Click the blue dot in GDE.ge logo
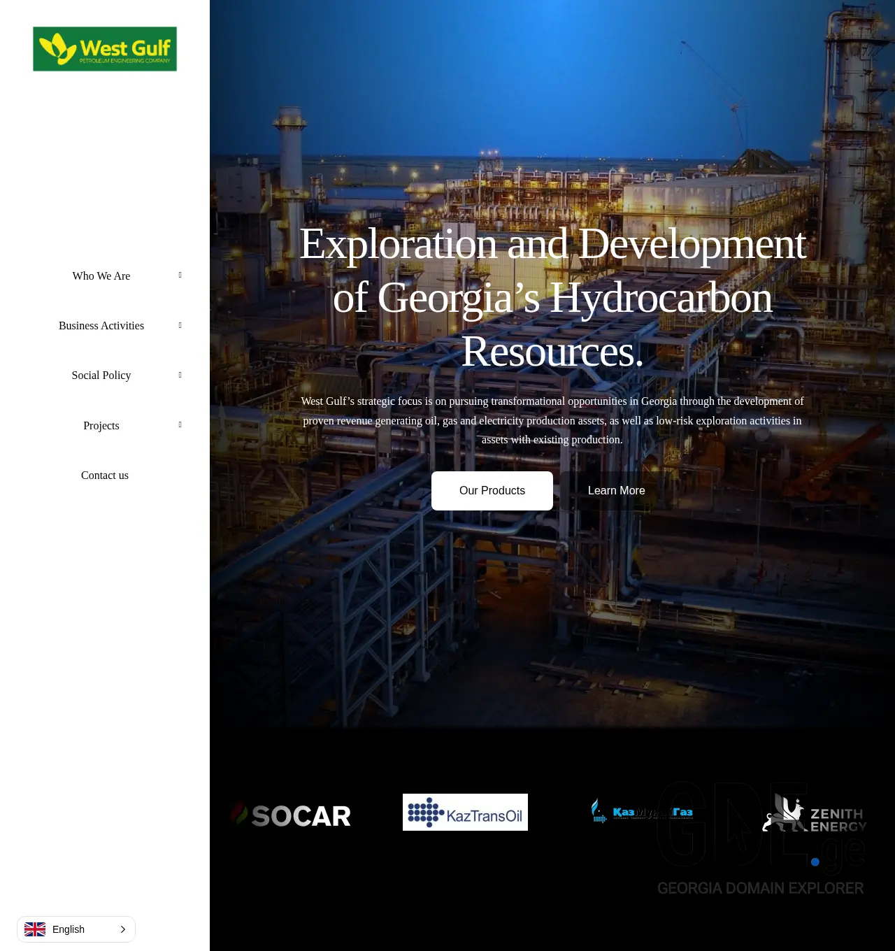The width and height of the screenshot is (895, 951). click(815, 862)
